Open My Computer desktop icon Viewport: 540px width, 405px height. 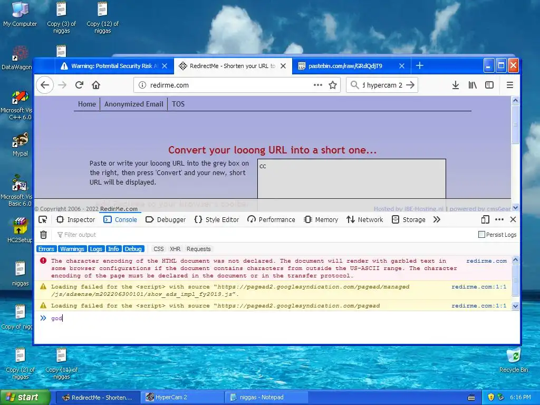(x=20, y=14)
